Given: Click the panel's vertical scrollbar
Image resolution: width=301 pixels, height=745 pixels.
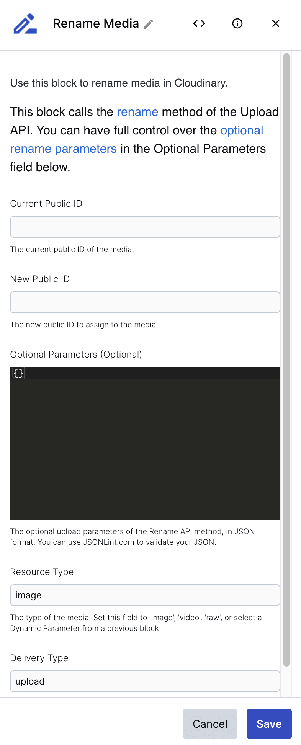Looking at the screenshot, I should 286,360.
